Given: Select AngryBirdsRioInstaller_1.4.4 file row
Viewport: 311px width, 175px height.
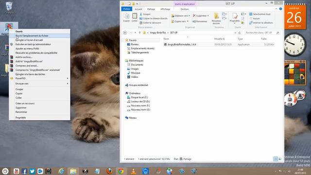Looking at the screenshot, I should pos(219,44).
